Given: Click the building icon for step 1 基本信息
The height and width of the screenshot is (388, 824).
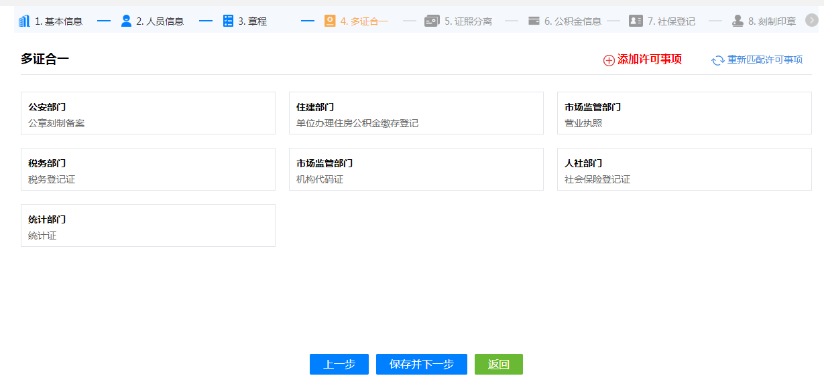Looking at the screenshot, I should 24,21.
